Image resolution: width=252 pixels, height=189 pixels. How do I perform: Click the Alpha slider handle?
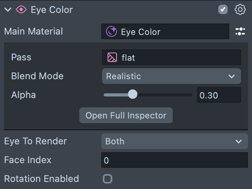point(133,94)
